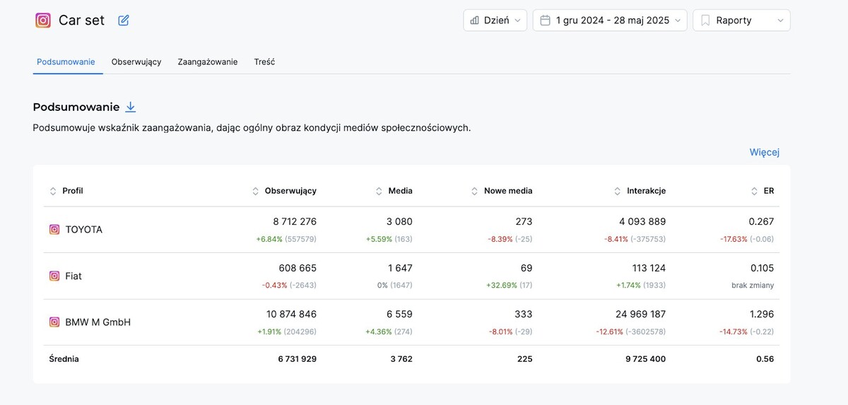Switch to the Obserwujący tab
Viewport: 848px width, 405px height.
[136, 62]
